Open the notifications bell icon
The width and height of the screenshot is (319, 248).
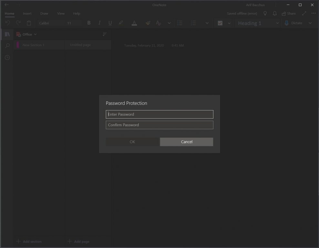275,14
